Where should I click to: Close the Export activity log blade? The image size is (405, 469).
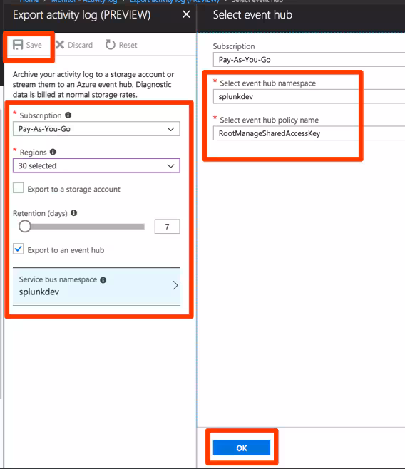click(186, 14)
